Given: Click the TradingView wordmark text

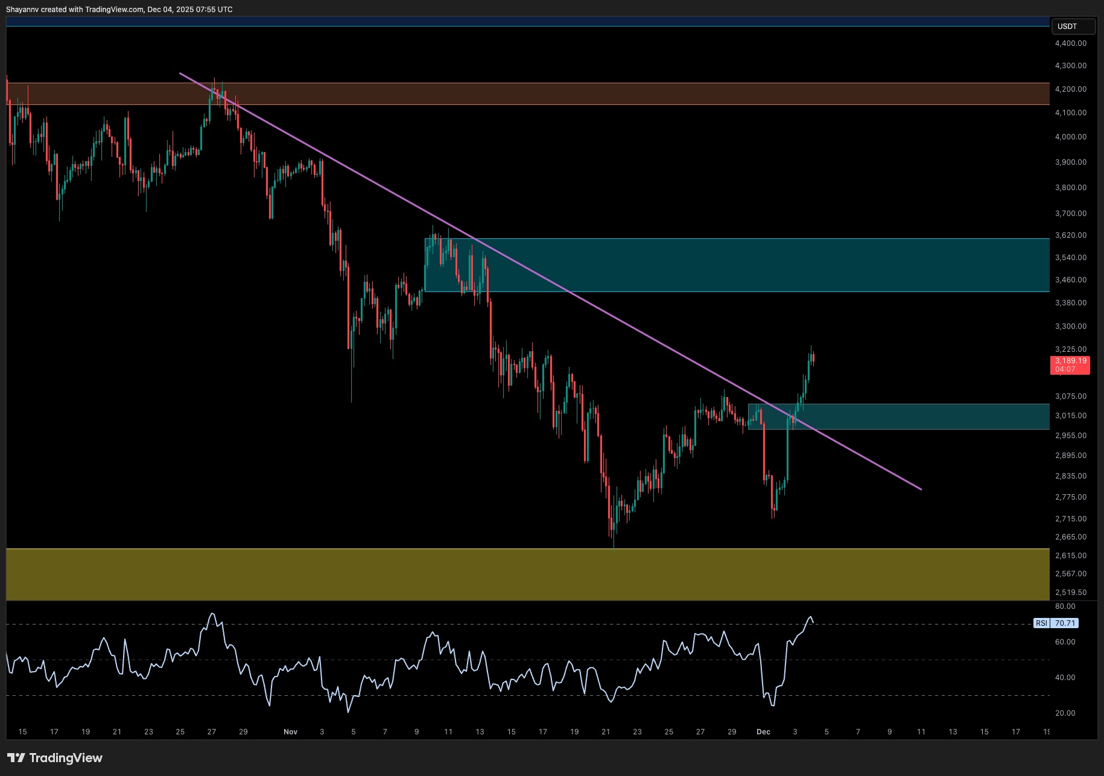Looking at the screenshot, I should 66,758.
